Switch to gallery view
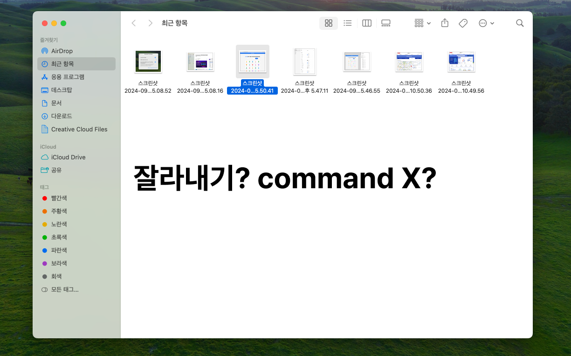Image resolution: width=571 pixels, height=356 pixels. [386, 23]
